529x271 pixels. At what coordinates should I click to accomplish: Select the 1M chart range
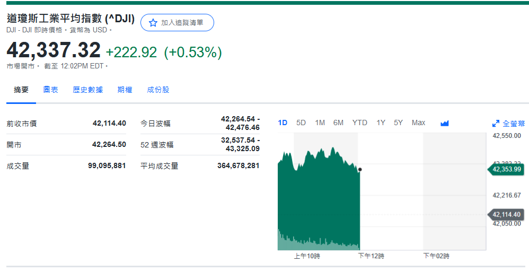[320, 123]
